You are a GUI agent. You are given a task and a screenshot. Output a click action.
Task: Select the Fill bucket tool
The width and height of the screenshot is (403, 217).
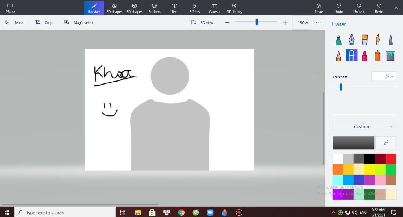(390, 56)
